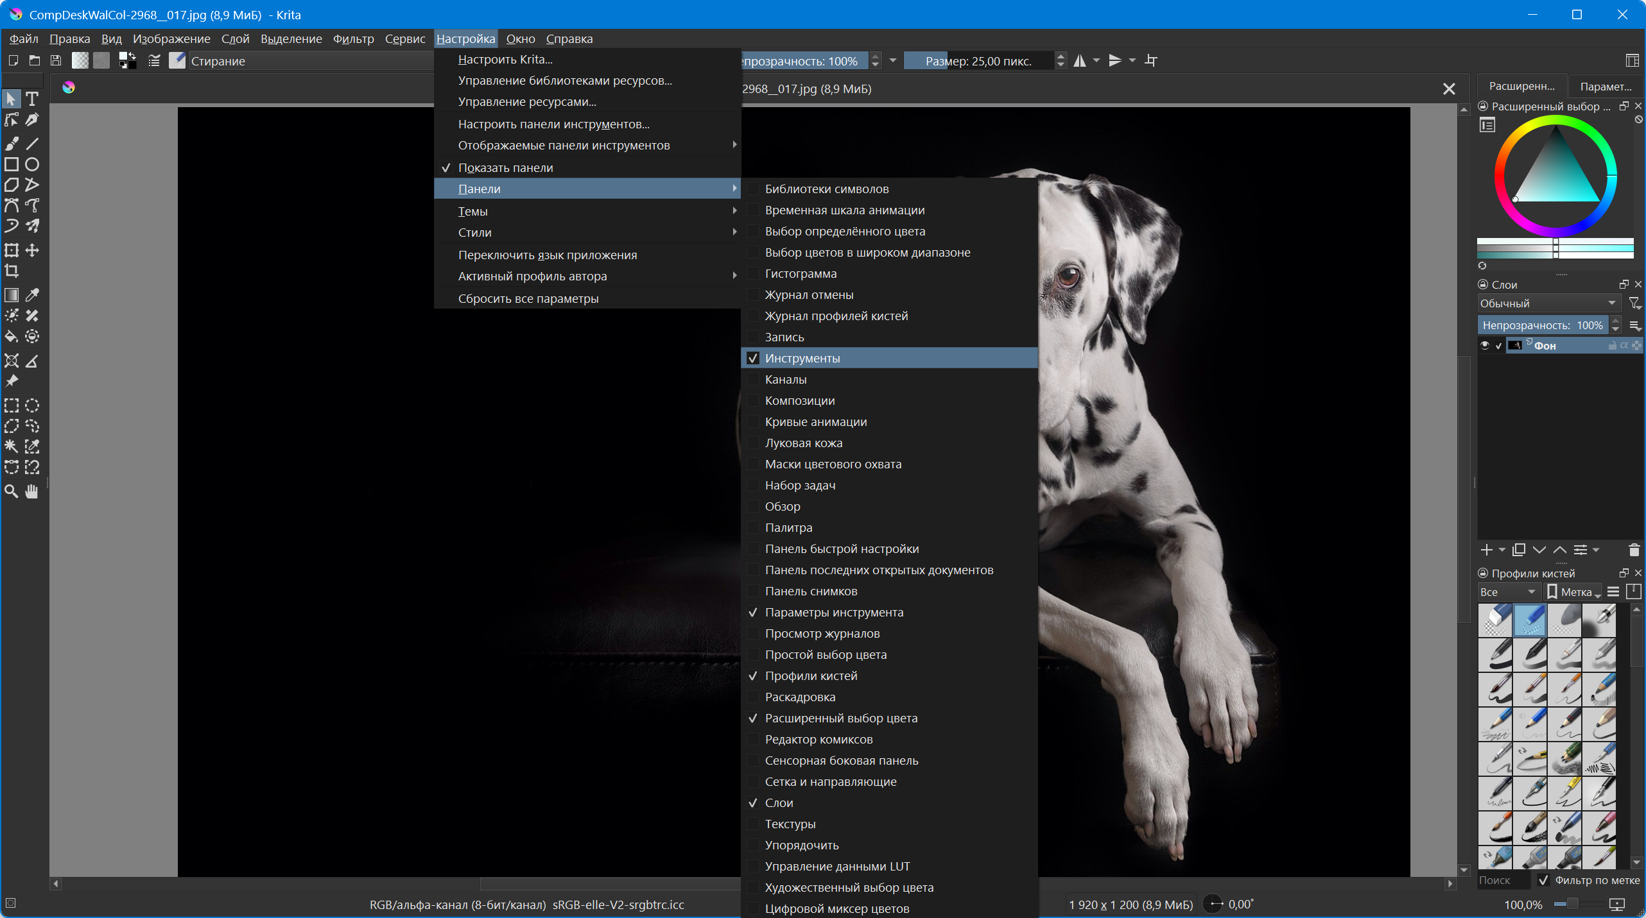Uncheck the Инструменты panel entry
Image resolution: width=1646 pixels, height=918 pixels.
pos(802,358)
